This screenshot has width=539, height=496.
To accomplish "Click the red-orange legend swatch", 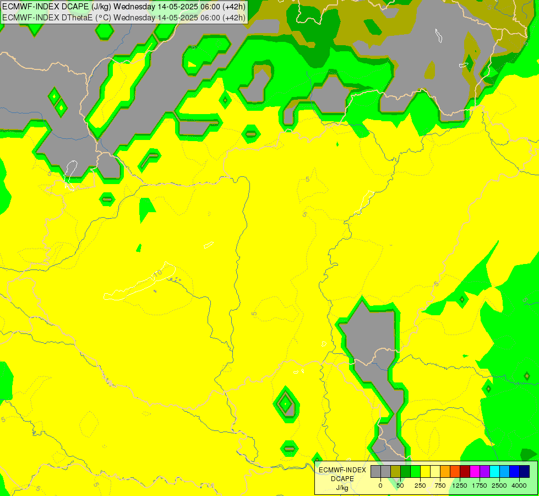I will (455, 472).
